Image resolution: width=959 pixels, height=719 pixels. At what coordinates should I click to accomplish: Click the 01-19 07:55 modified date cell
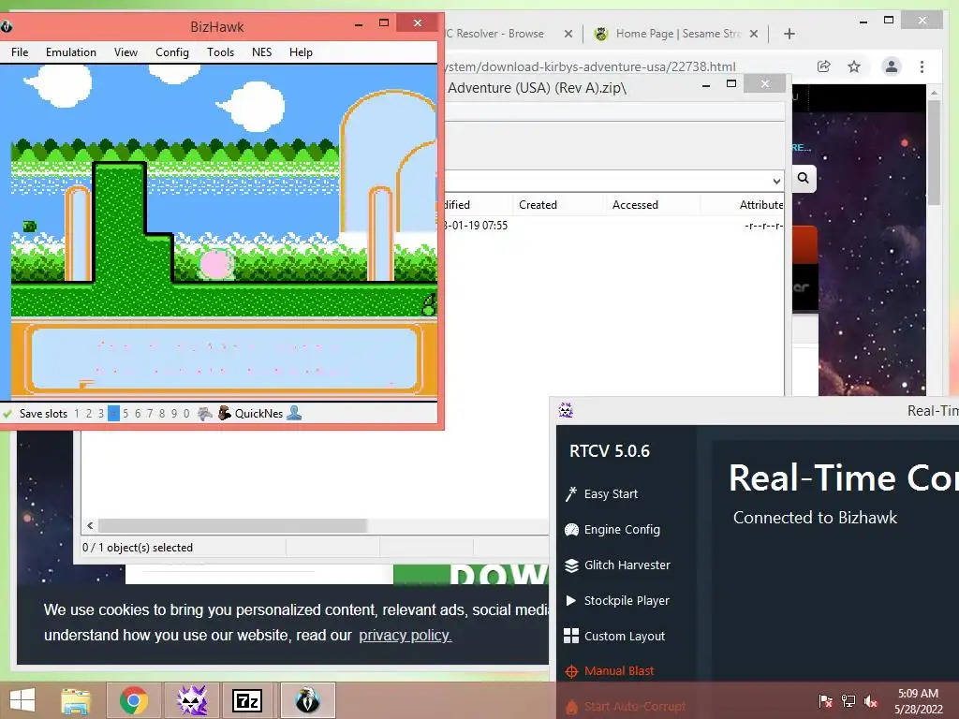point(477,225)
